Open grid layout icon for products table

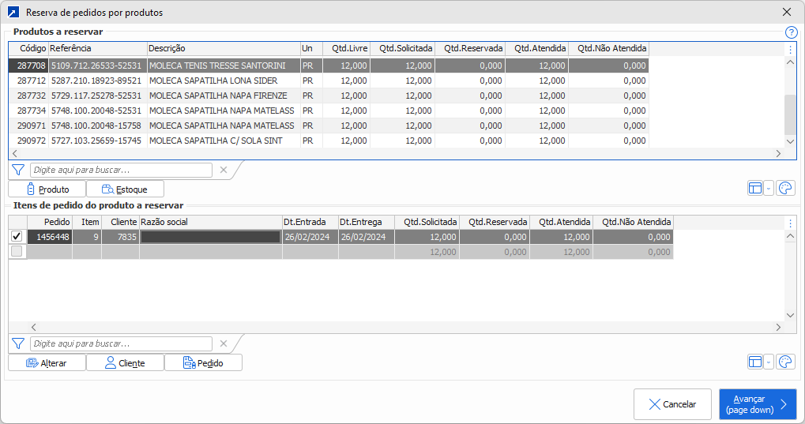pos(755,189)
